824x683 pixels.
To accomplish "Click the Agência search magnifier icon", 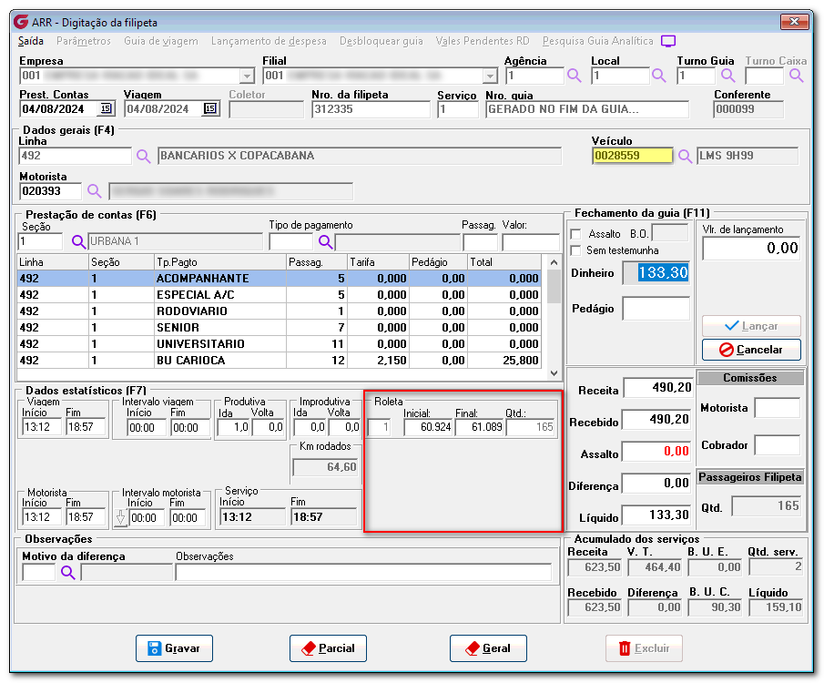I will tap(575, 76).
